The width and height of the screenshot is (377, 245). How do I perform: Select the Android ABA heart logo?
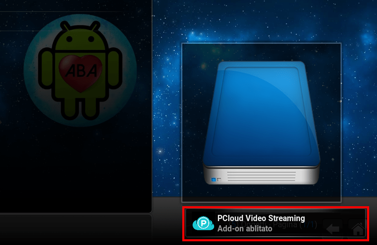tap(80, 70)
